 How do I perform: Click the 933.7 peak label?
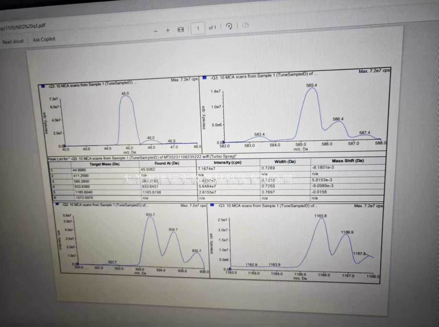click(150, 214)
